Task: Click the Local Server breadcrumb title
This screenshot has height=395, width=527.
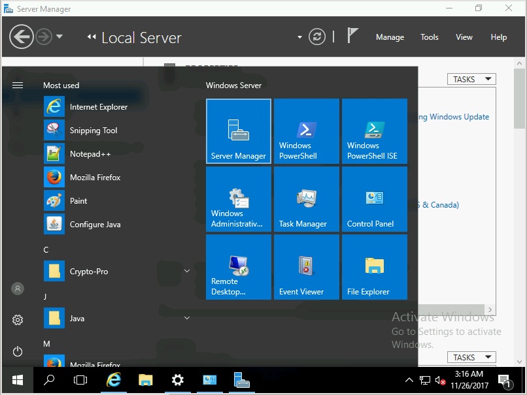Action: (141, 38)
